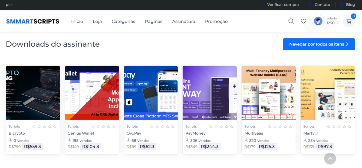Screen dimensions: 362x168
Task: Click the Verificar compra checkmark icon
Action: (263, 5)
